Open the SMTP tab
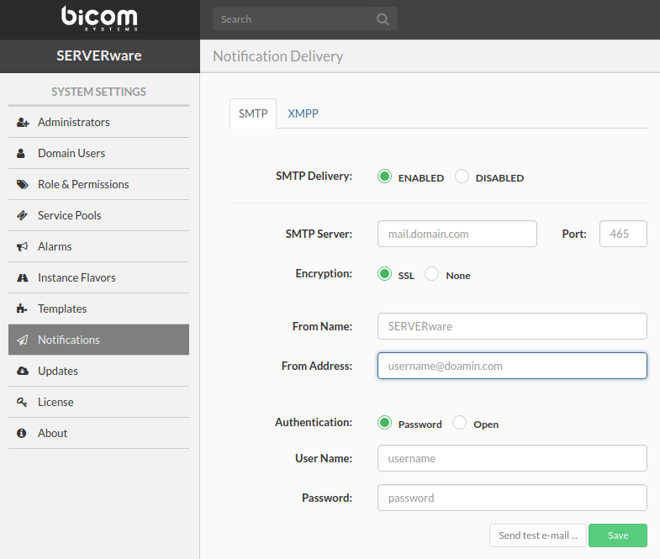This screenshot has width=660, height=559. pyautogui.click(x=253, y=113)
